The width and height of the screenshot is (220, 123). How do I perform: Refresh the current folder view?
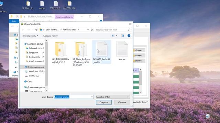point(92,30)
